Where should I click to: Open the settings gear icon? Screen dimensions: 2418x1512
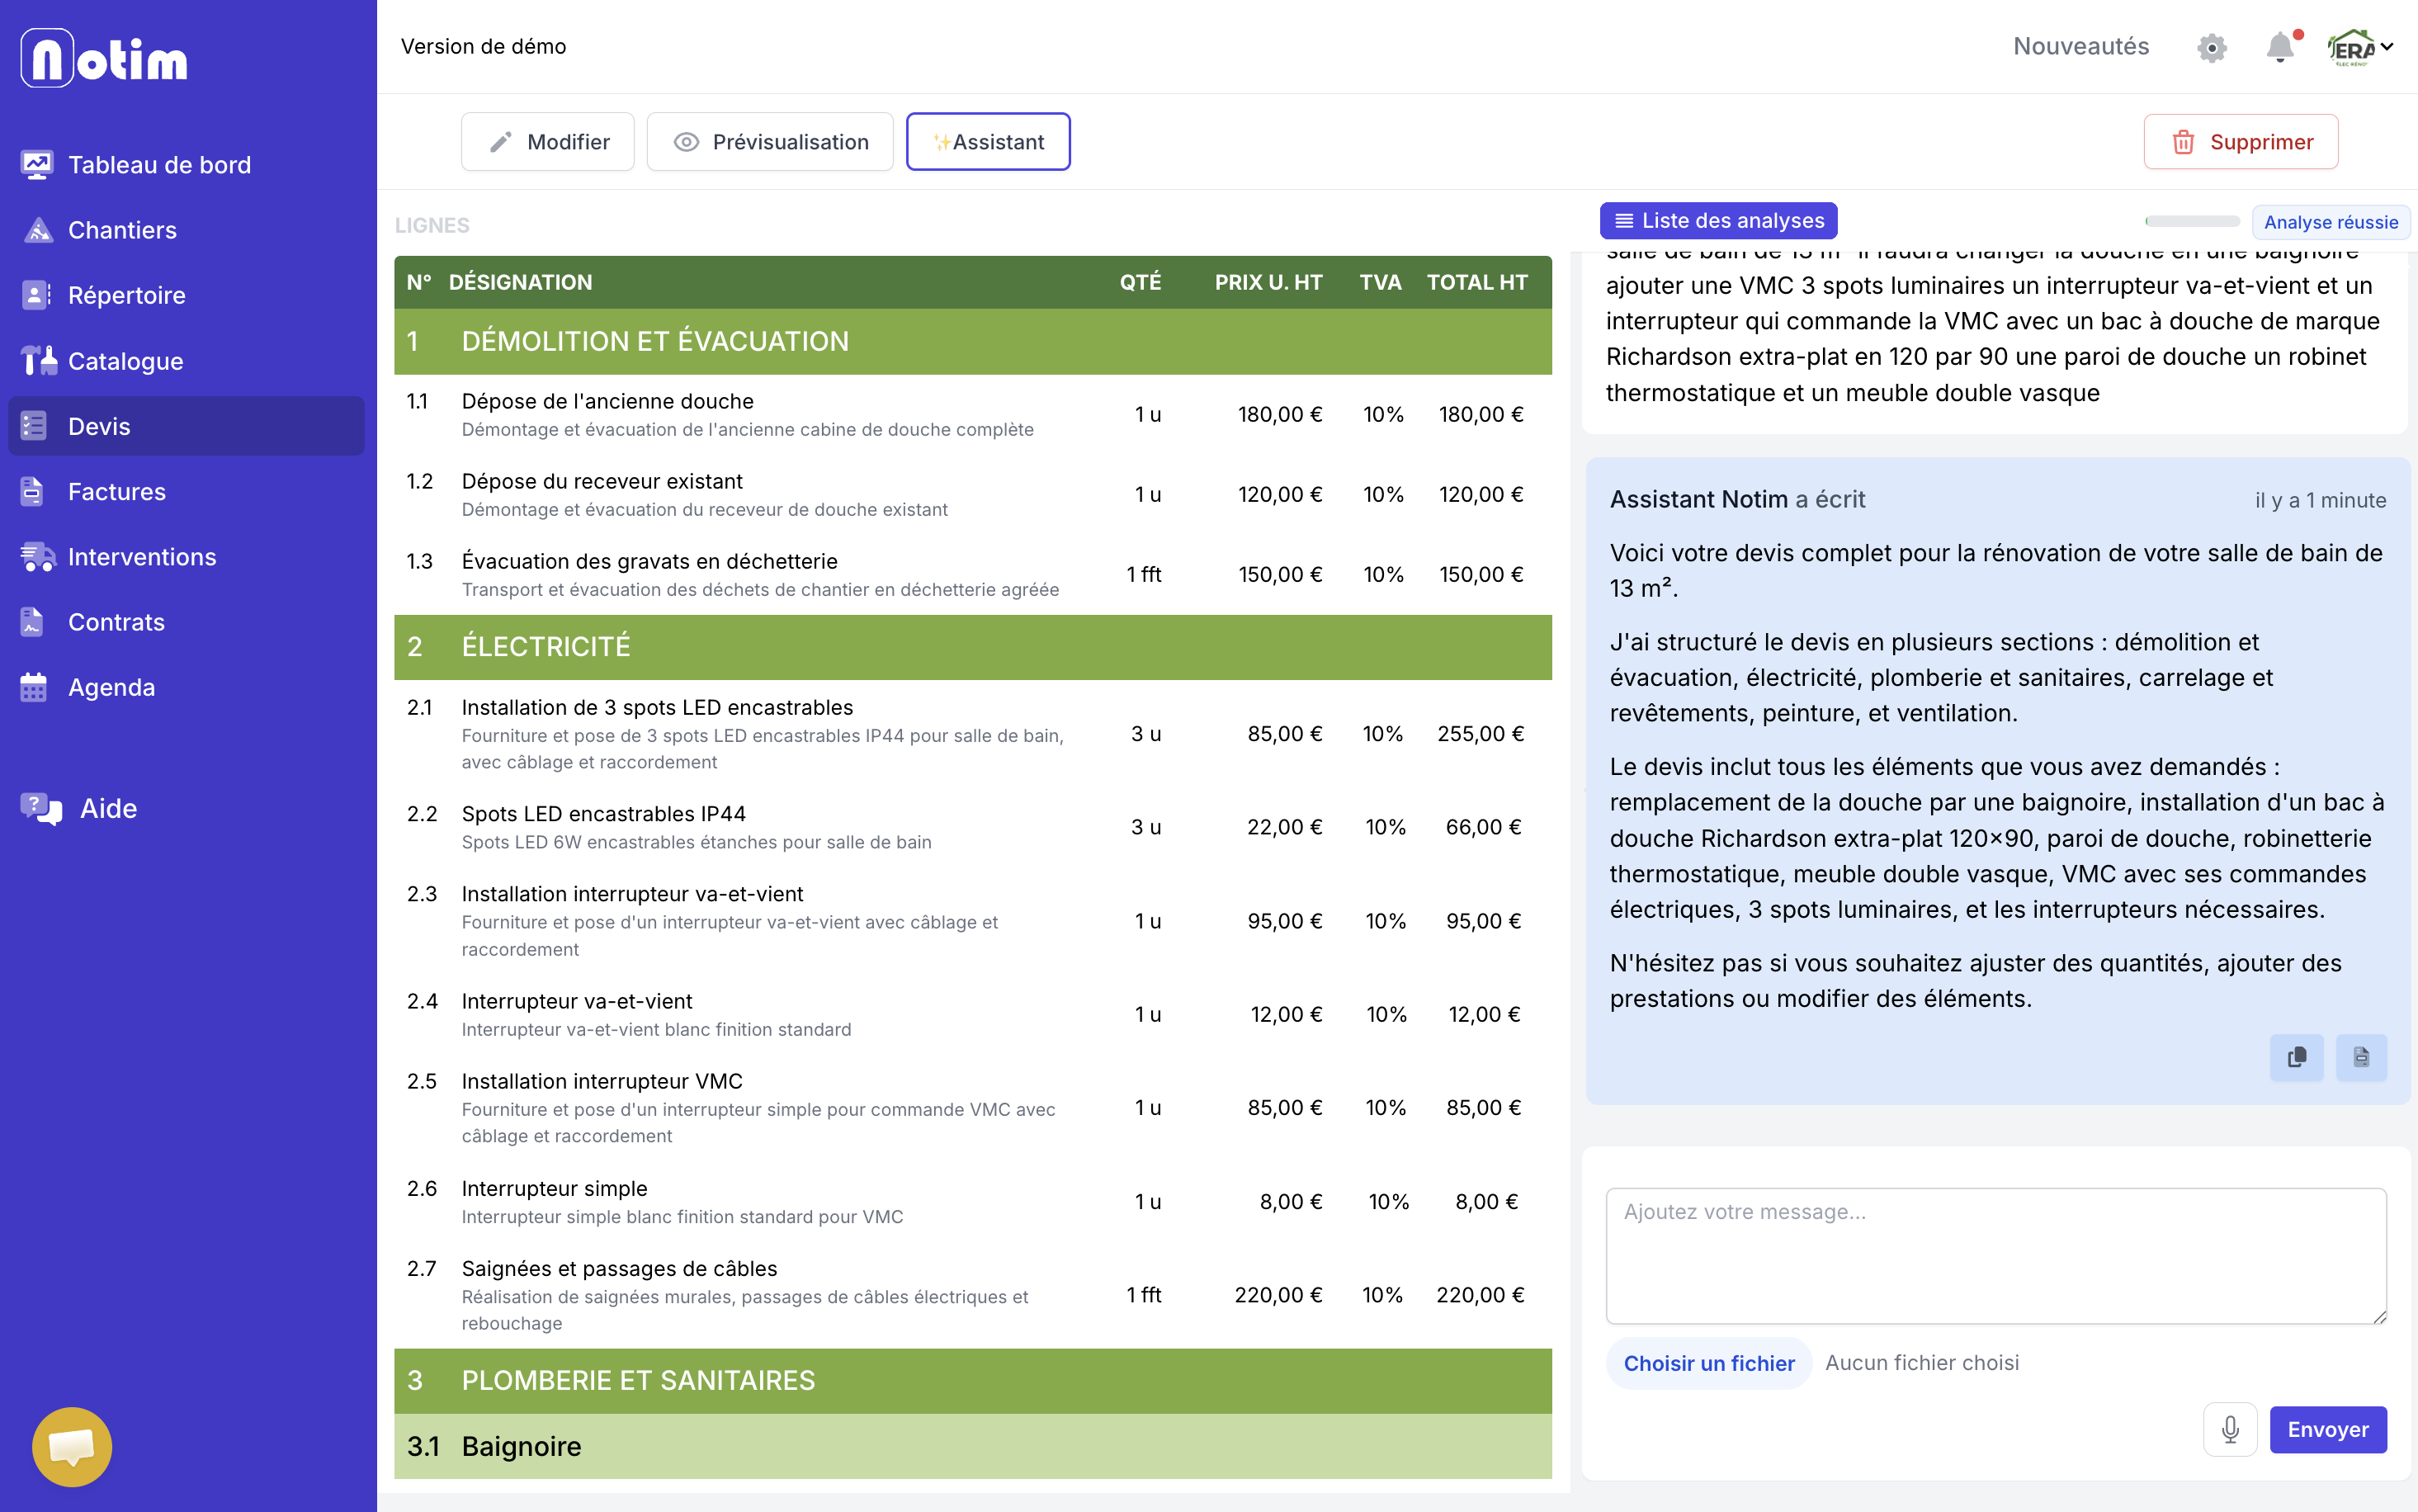pyautogui.click(x=2211, y=47)
